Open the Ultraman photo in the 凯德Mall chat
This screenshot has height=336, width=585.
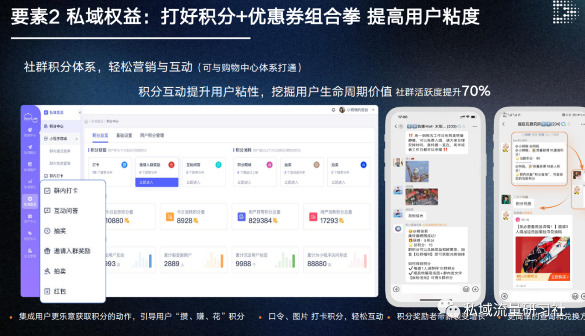click(x=417, y=171)
